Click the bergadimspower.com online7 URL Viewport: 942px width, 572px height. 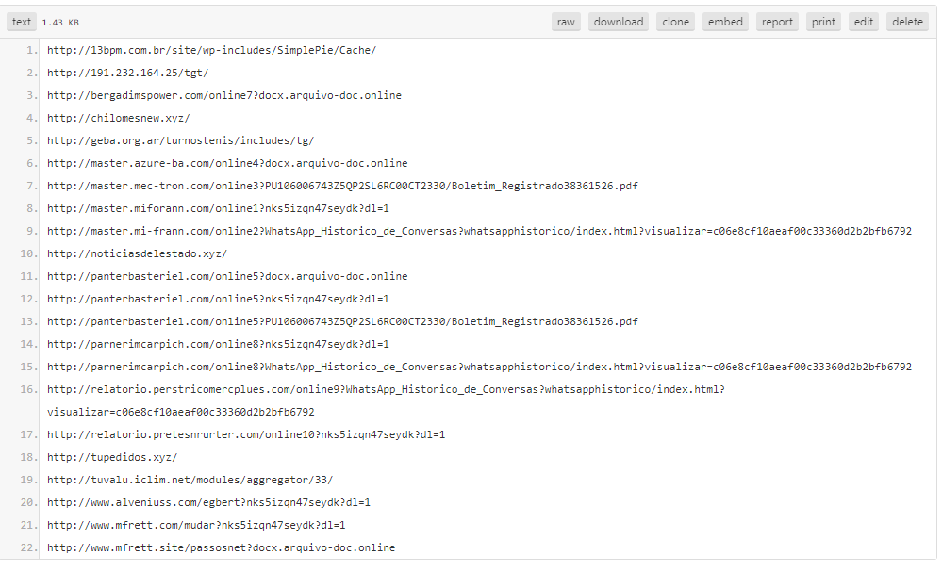click(224, 95)
